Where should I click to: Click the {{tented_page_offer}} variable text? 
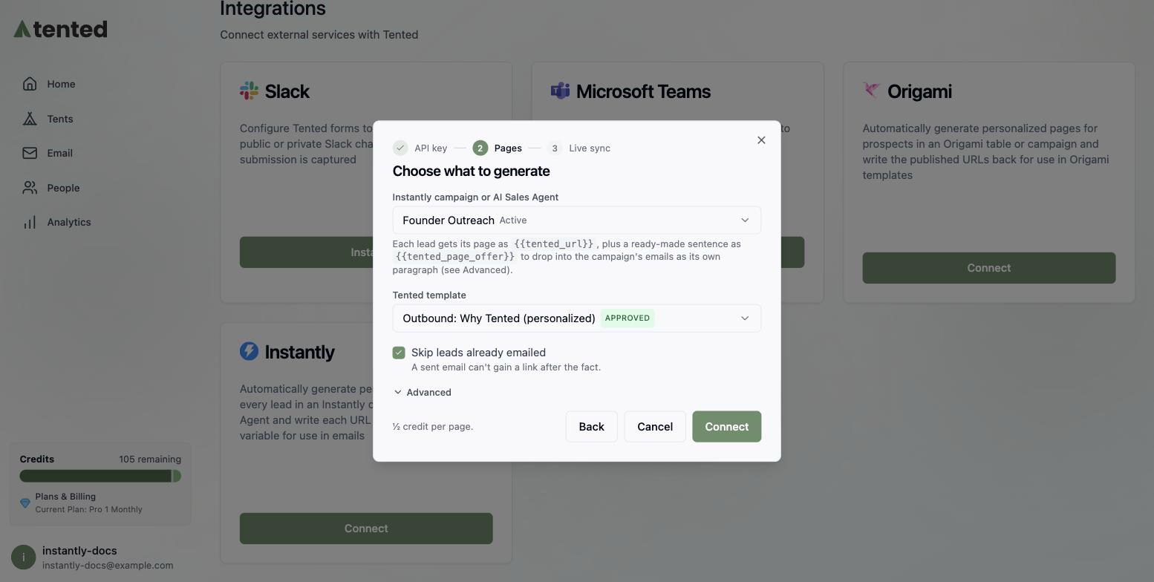[455, 256]
